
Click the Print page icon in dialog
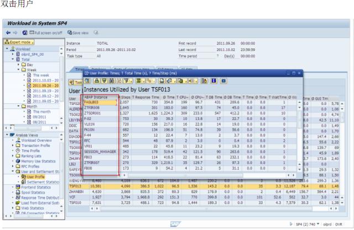coord(162,81)
